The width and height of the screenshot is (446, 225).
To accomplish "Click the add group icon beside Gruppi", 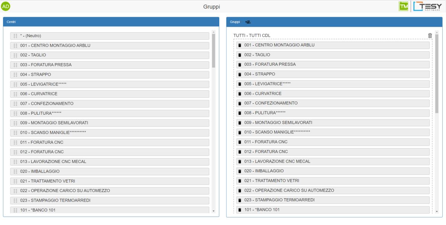I will pyautogui.click(x=248, y=22).
